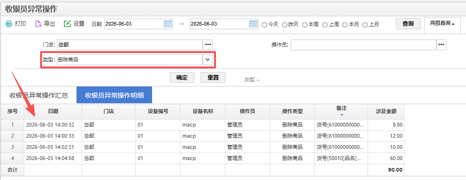Click the 确定 confirm button
Screen dimensions: 466x180
[182, 78]
